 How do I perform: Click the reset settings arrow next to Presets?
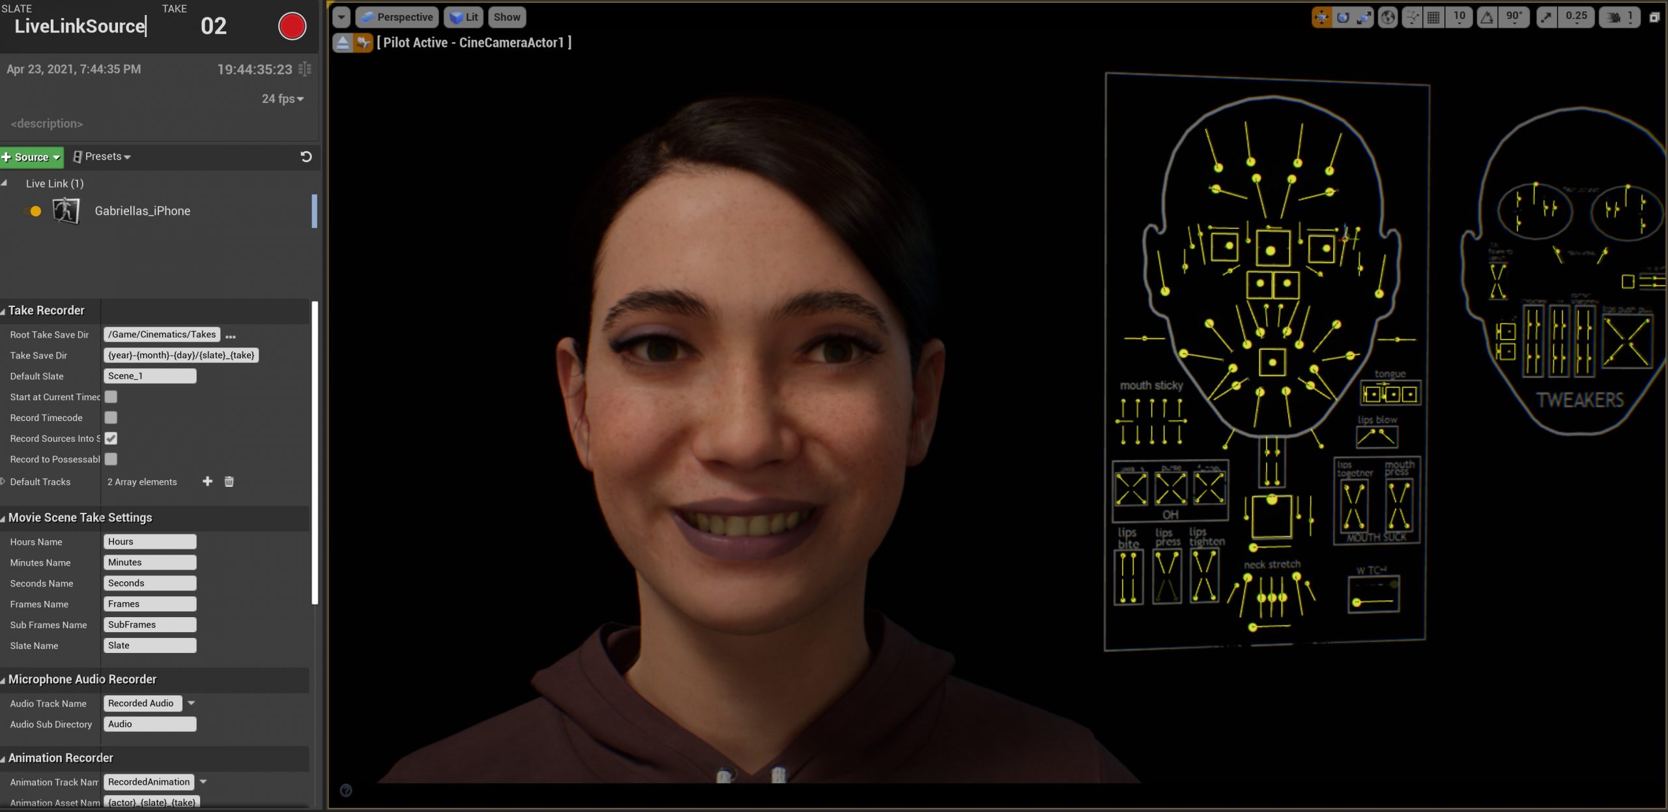[306, 157]
